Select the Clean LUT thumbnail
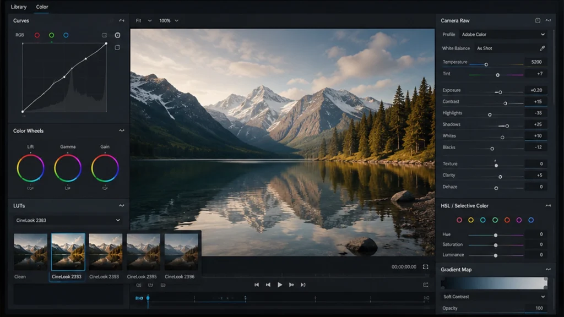564x317 pixels. (x=31, y=252)
